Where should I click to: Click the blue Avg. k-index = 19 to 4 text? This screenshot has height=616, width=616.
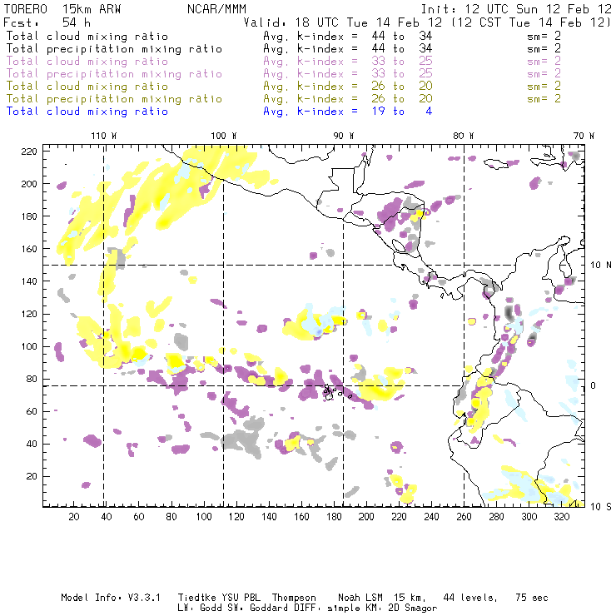pyautogui.click(x=348, y=112)
